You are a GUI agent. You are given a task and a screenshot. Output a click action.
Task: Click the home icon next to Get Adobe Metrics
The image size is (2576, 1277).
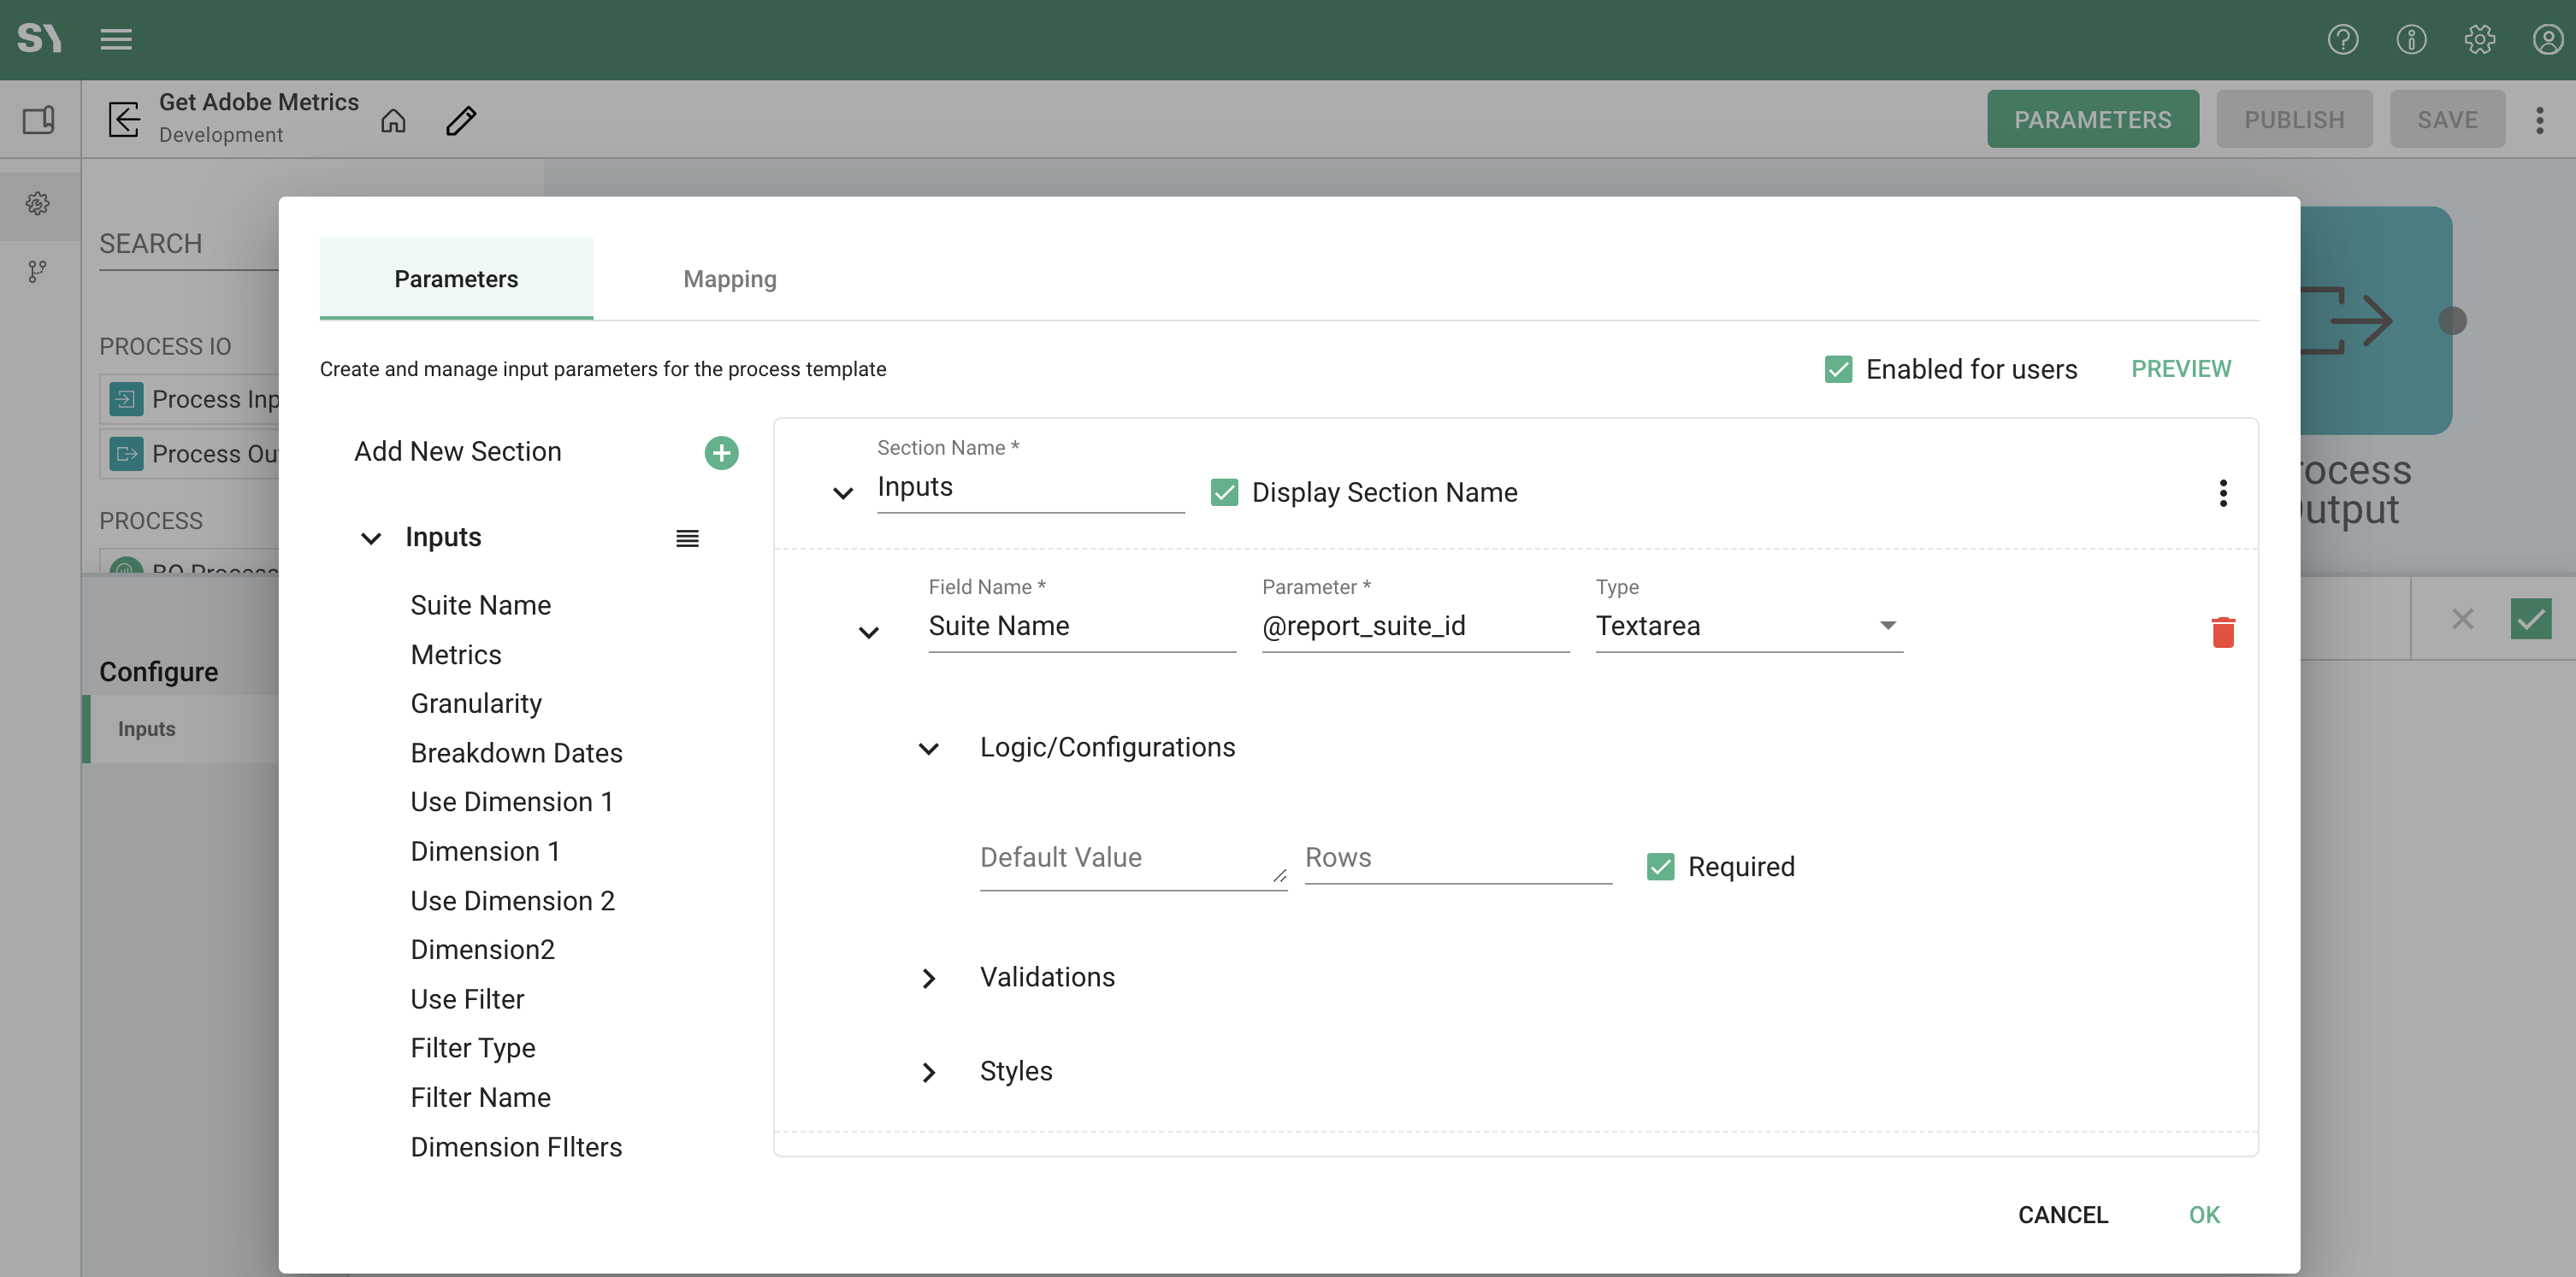[x=393, y=120]
